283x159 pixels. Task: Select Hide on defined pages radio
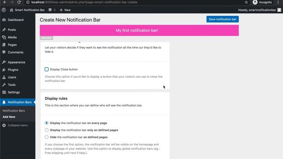tap(46, 137)
